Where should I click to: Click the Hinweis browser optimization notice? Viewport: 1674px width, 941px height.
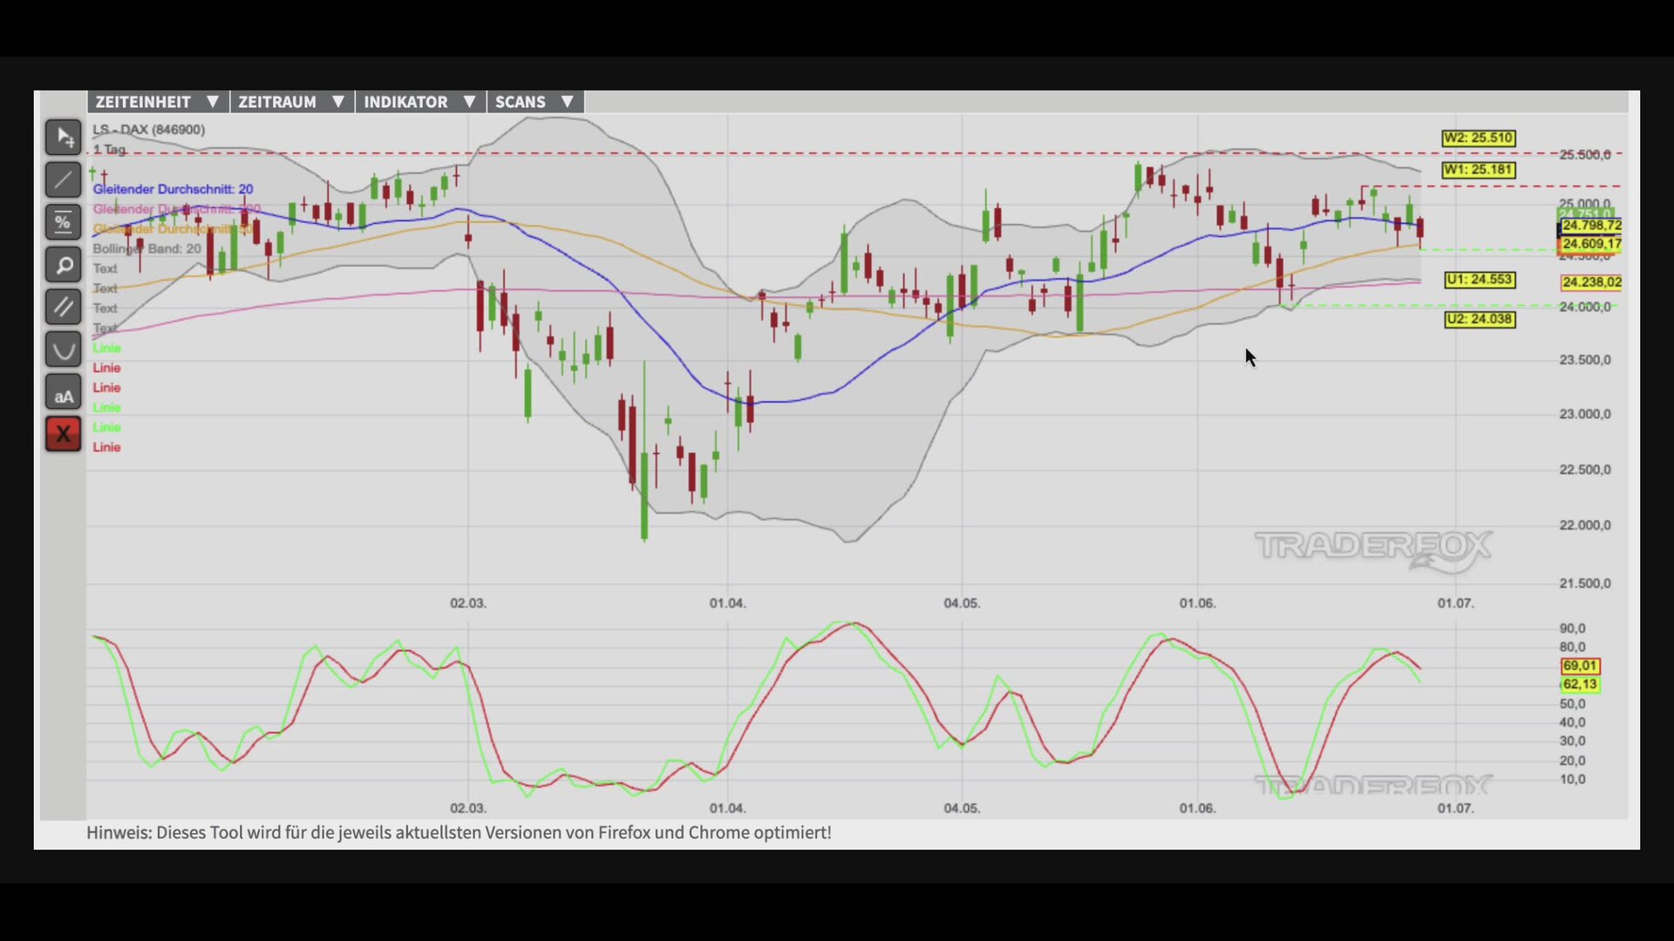coord(459,833)
